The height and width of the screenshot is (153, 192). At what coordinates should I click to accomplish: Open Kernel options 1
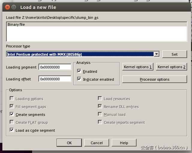[x=138, y=67]
